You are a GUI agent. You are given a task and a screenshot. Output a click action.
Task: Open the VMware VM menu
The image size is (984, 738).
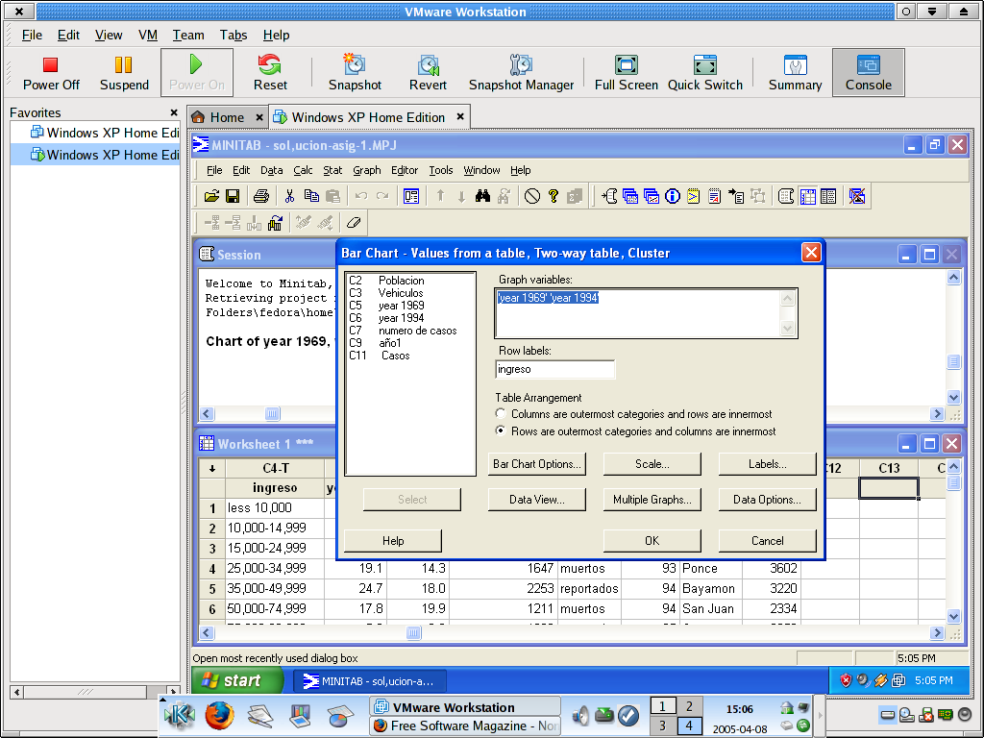tap(147, 36)
